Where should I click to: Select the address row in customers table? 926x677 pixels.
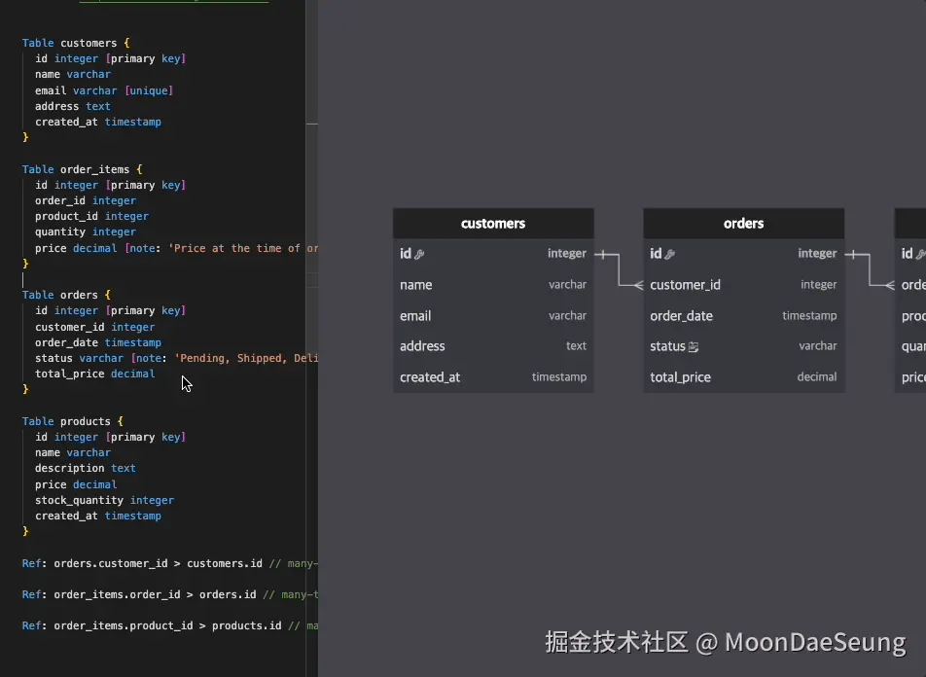(493, 346)
